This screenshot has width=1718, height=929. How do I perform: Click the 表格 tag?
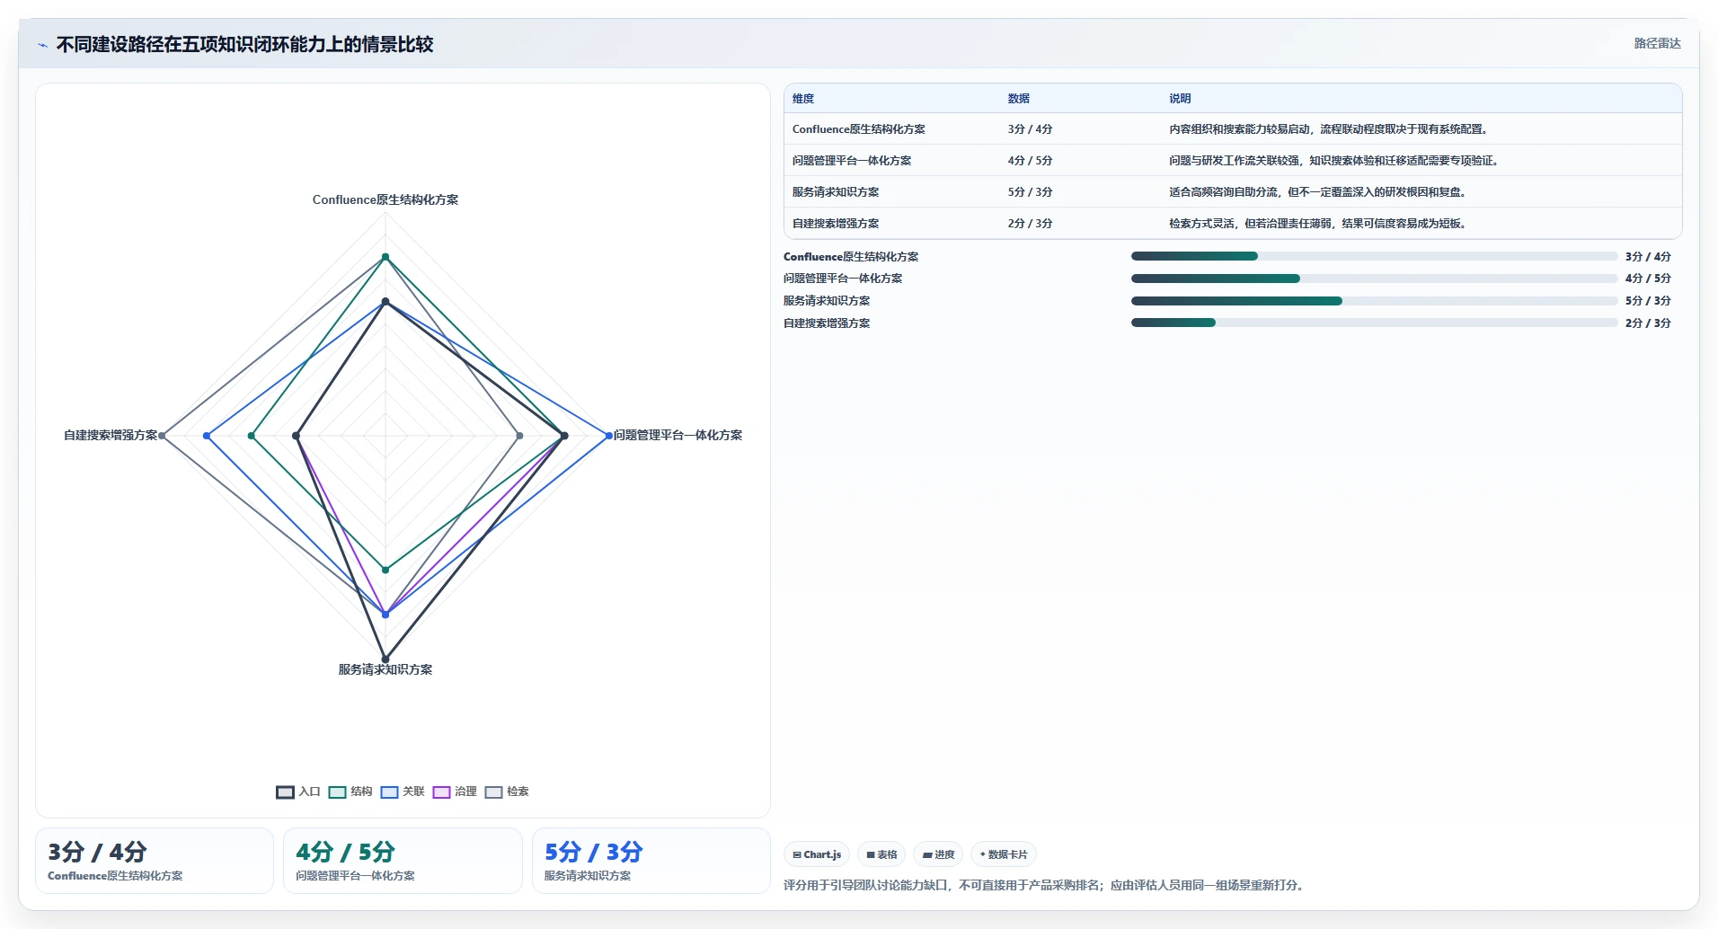pyautogui.click(x=881, y=854)
